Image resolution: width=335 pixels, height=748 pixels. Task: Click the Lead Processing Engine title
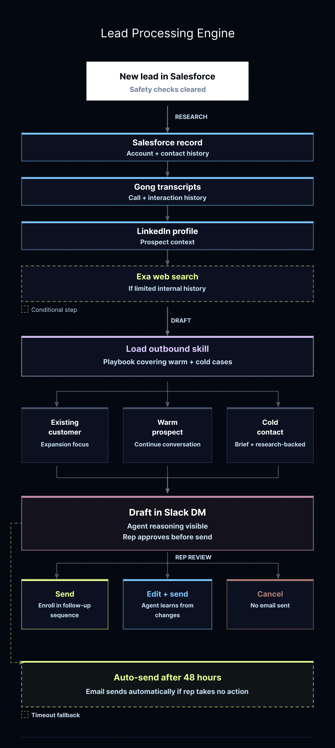167,34
